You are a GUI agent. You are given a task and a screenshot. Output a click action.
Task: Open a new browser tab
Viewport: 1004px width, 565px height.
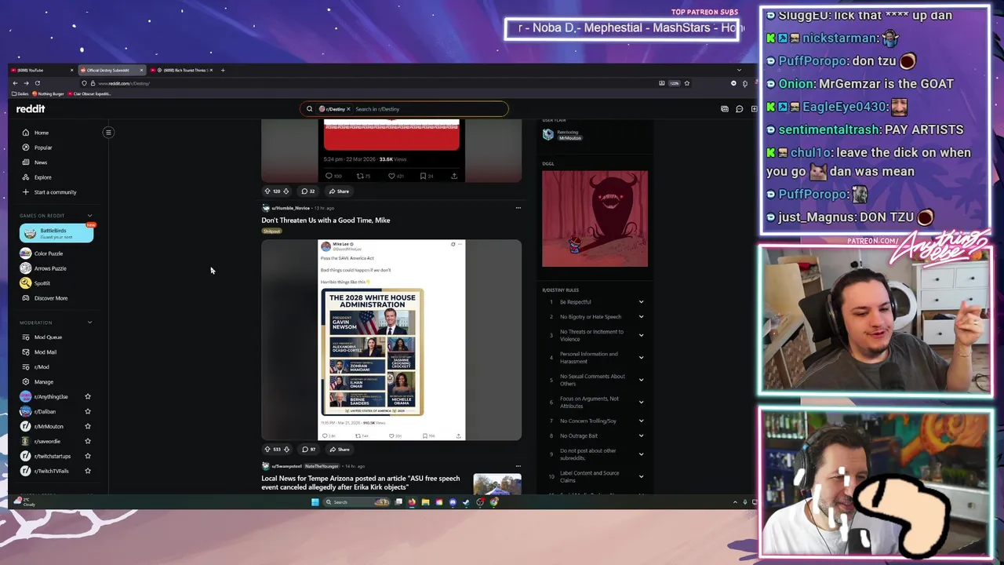(223, 71)
